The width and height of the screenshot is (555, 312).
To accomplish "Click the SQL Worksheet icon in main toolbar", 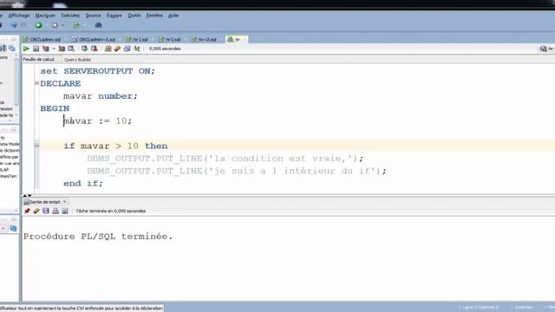I will click(76, 25).
